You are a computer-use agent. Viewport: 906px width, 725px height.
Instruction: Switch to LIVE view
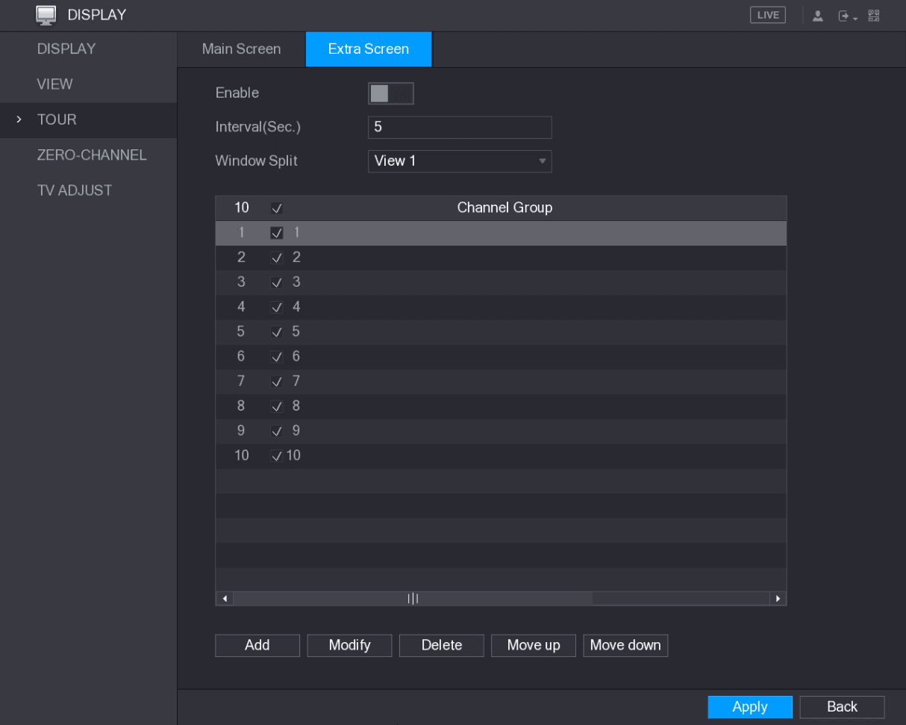[767, 15]
